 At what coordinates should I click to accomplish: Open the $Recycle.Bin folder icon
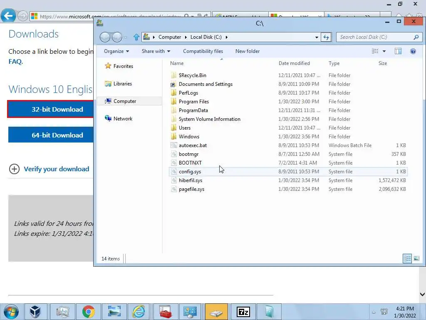coord(173,75)
